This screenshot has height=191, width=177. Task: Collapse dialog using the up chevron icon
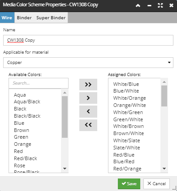pyautogui.click(x=138, y=6)
